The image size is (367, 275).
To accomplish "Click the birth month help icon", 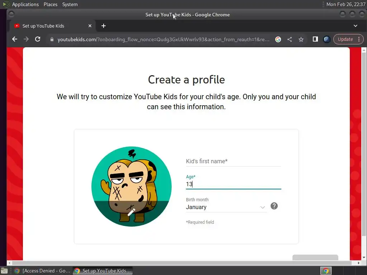I will click(x=274, y=206).
